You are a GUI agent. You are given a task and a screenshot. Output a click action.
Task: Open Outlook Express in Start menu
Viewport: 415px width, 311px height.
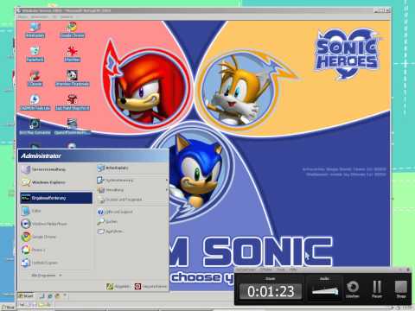coord(56,263)
